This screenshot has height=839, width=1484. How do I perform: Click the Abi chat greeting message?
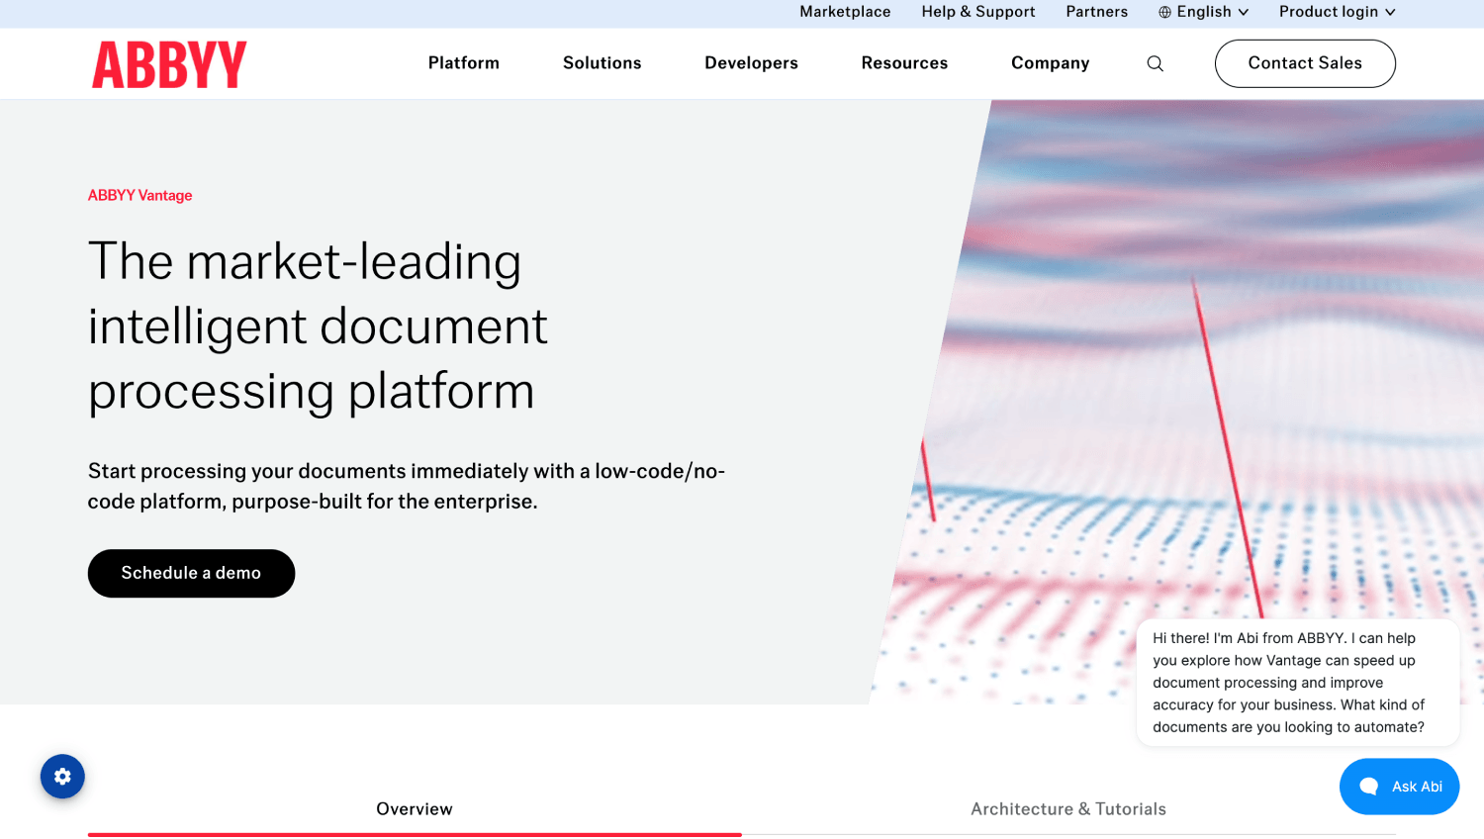point(1298,683)
